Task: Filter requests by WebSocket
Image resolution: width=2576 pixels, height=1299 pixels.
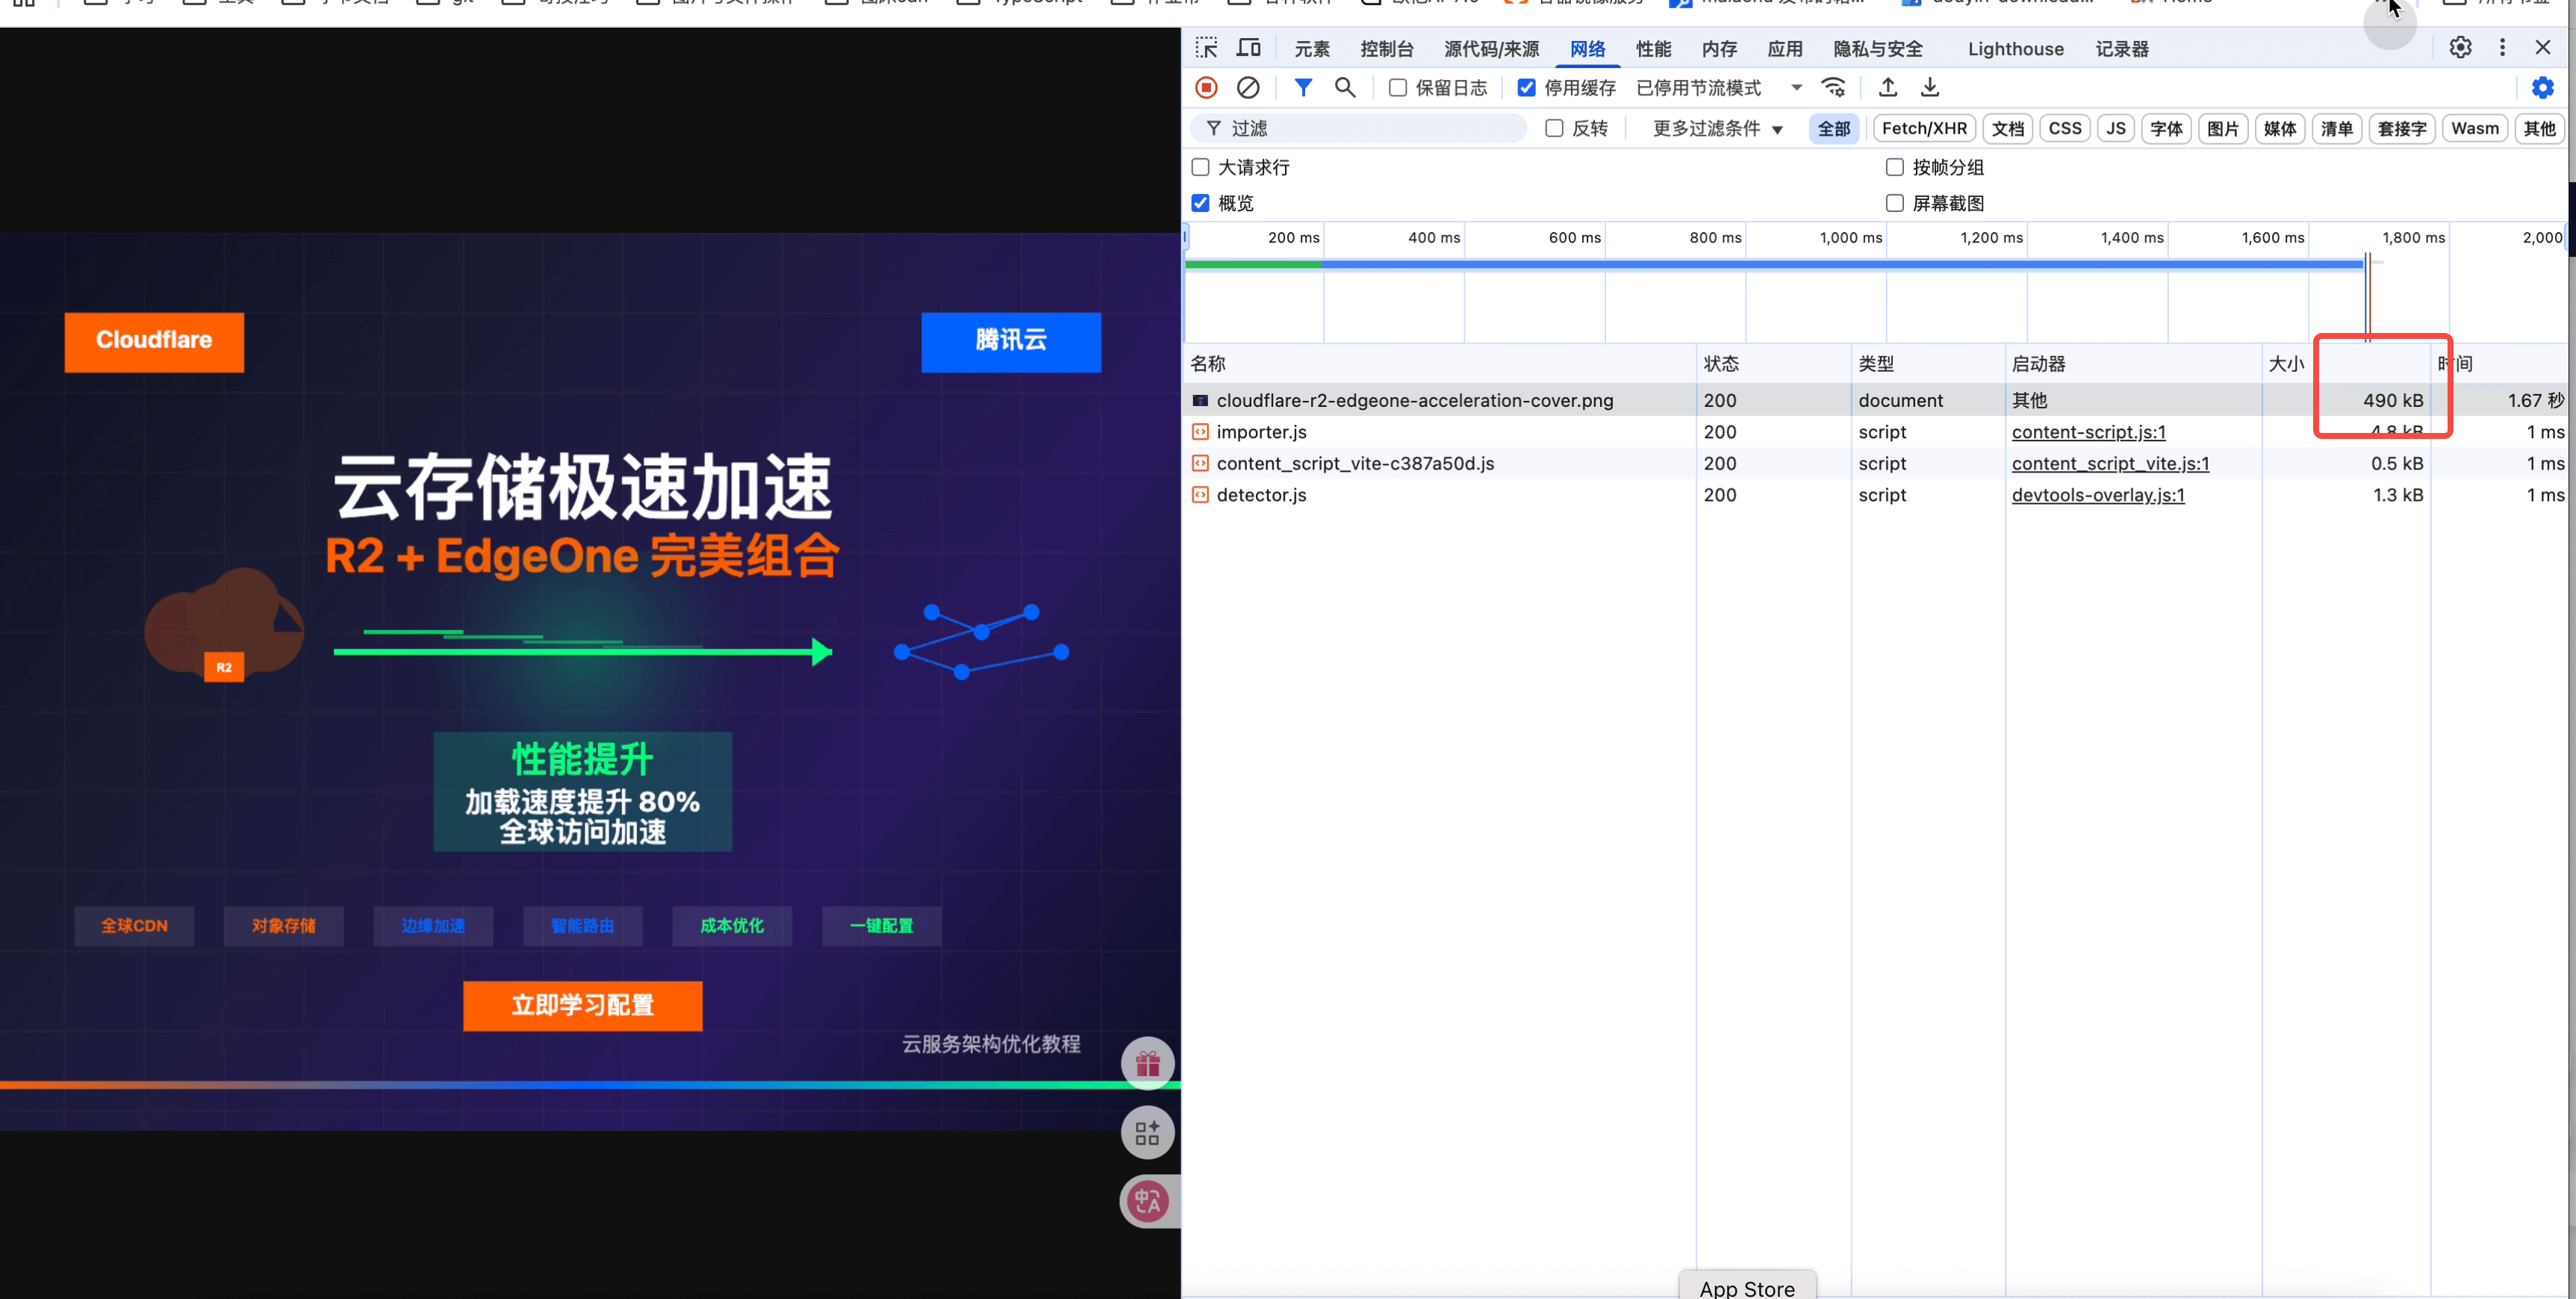Action: 2401,129
